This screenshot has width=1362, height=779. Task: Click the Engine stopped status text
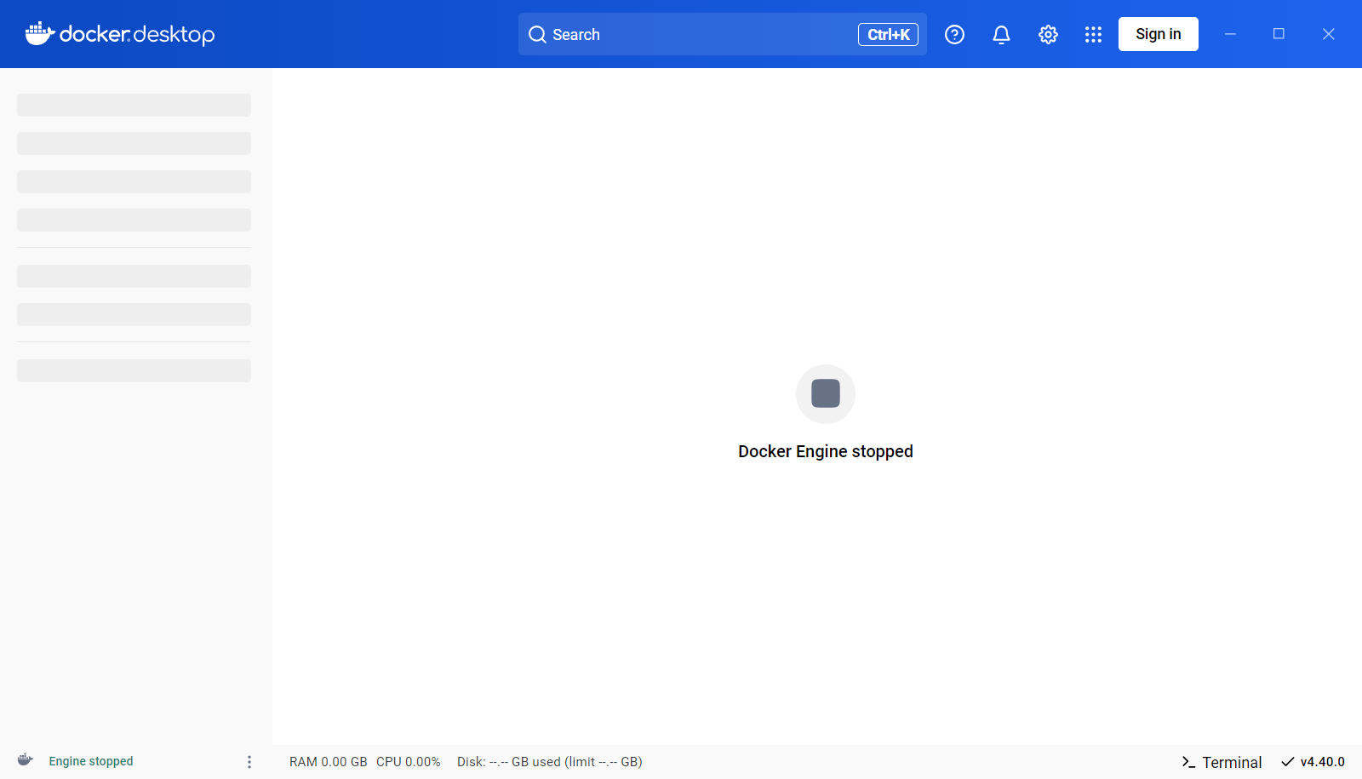click(91, 761)
